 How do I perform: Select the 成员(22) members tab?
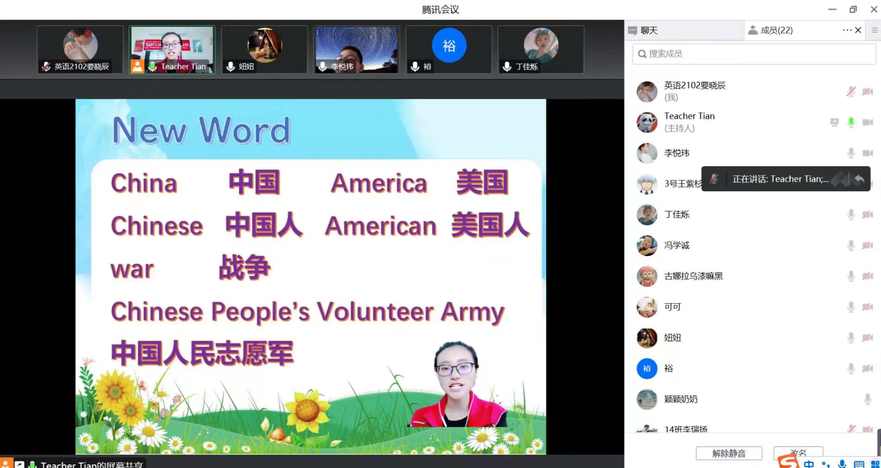tap(771, 31)
